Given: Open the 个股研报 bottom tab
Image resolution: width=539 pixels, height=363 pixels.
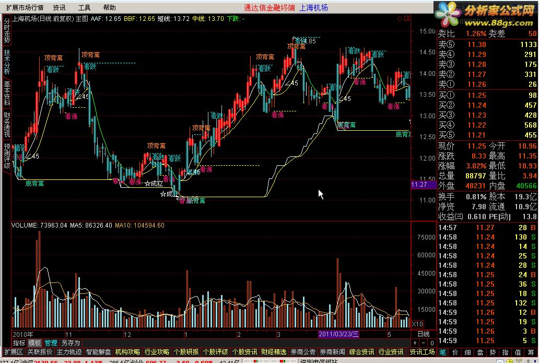Looking at the screenshot, I should point(186,352).
